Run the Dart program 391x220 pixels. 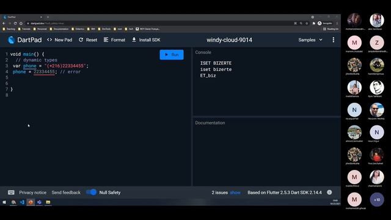172,54
